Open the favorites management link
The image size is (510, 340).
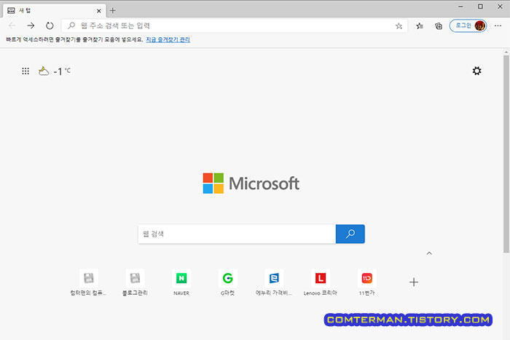168,39
